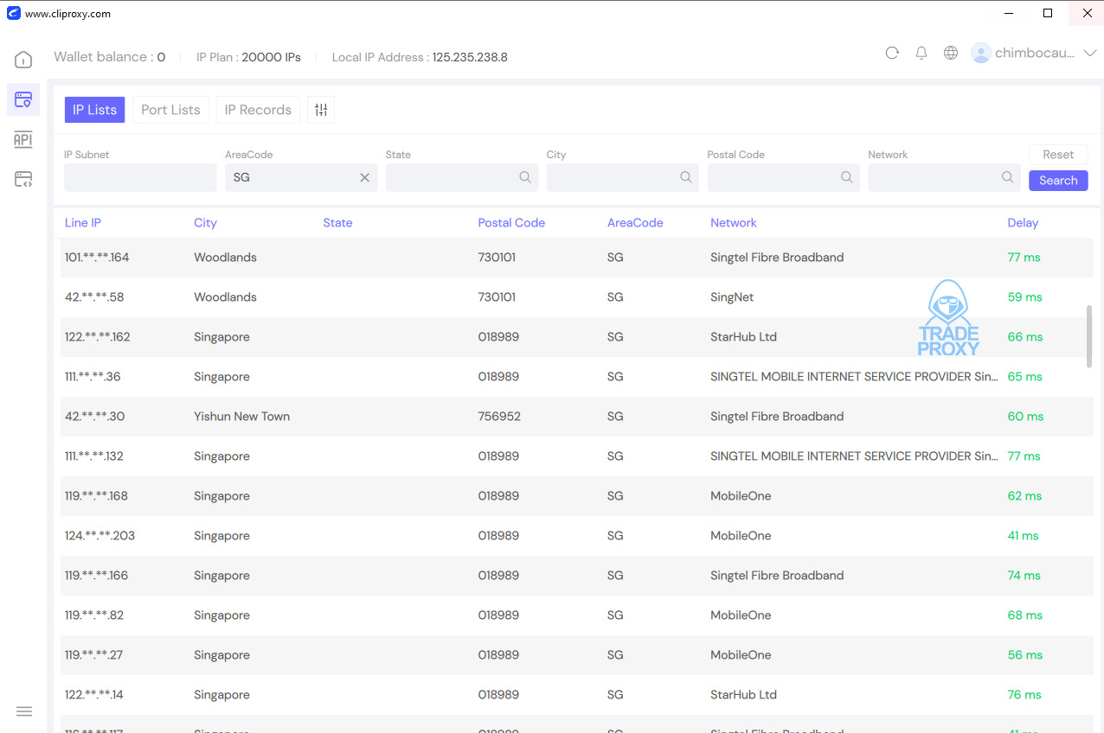
Task: Click the 59 ms delay value
Action: pos(1024,297)
